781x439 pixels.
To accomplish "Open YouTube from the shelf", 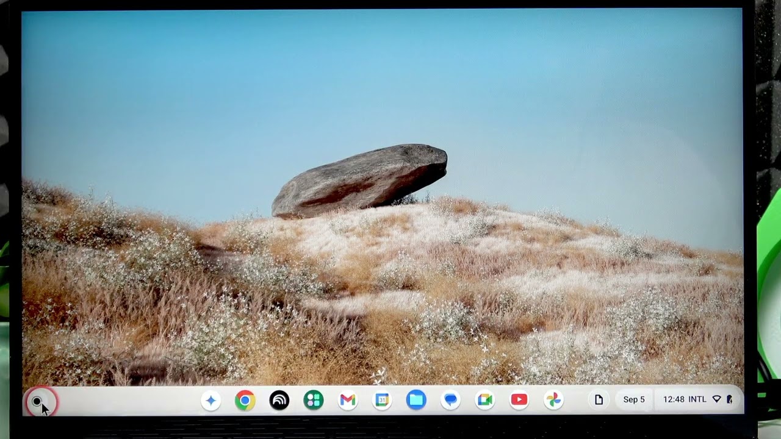I will point(519,400).
